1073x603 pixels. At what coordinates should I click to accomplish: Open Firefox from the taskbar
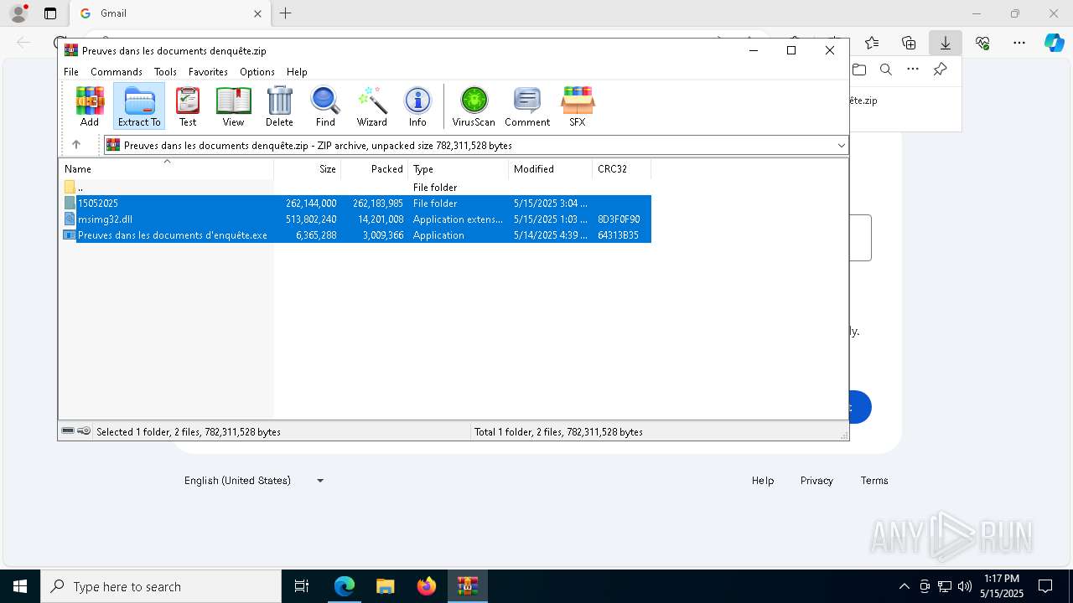pos(426,586)
